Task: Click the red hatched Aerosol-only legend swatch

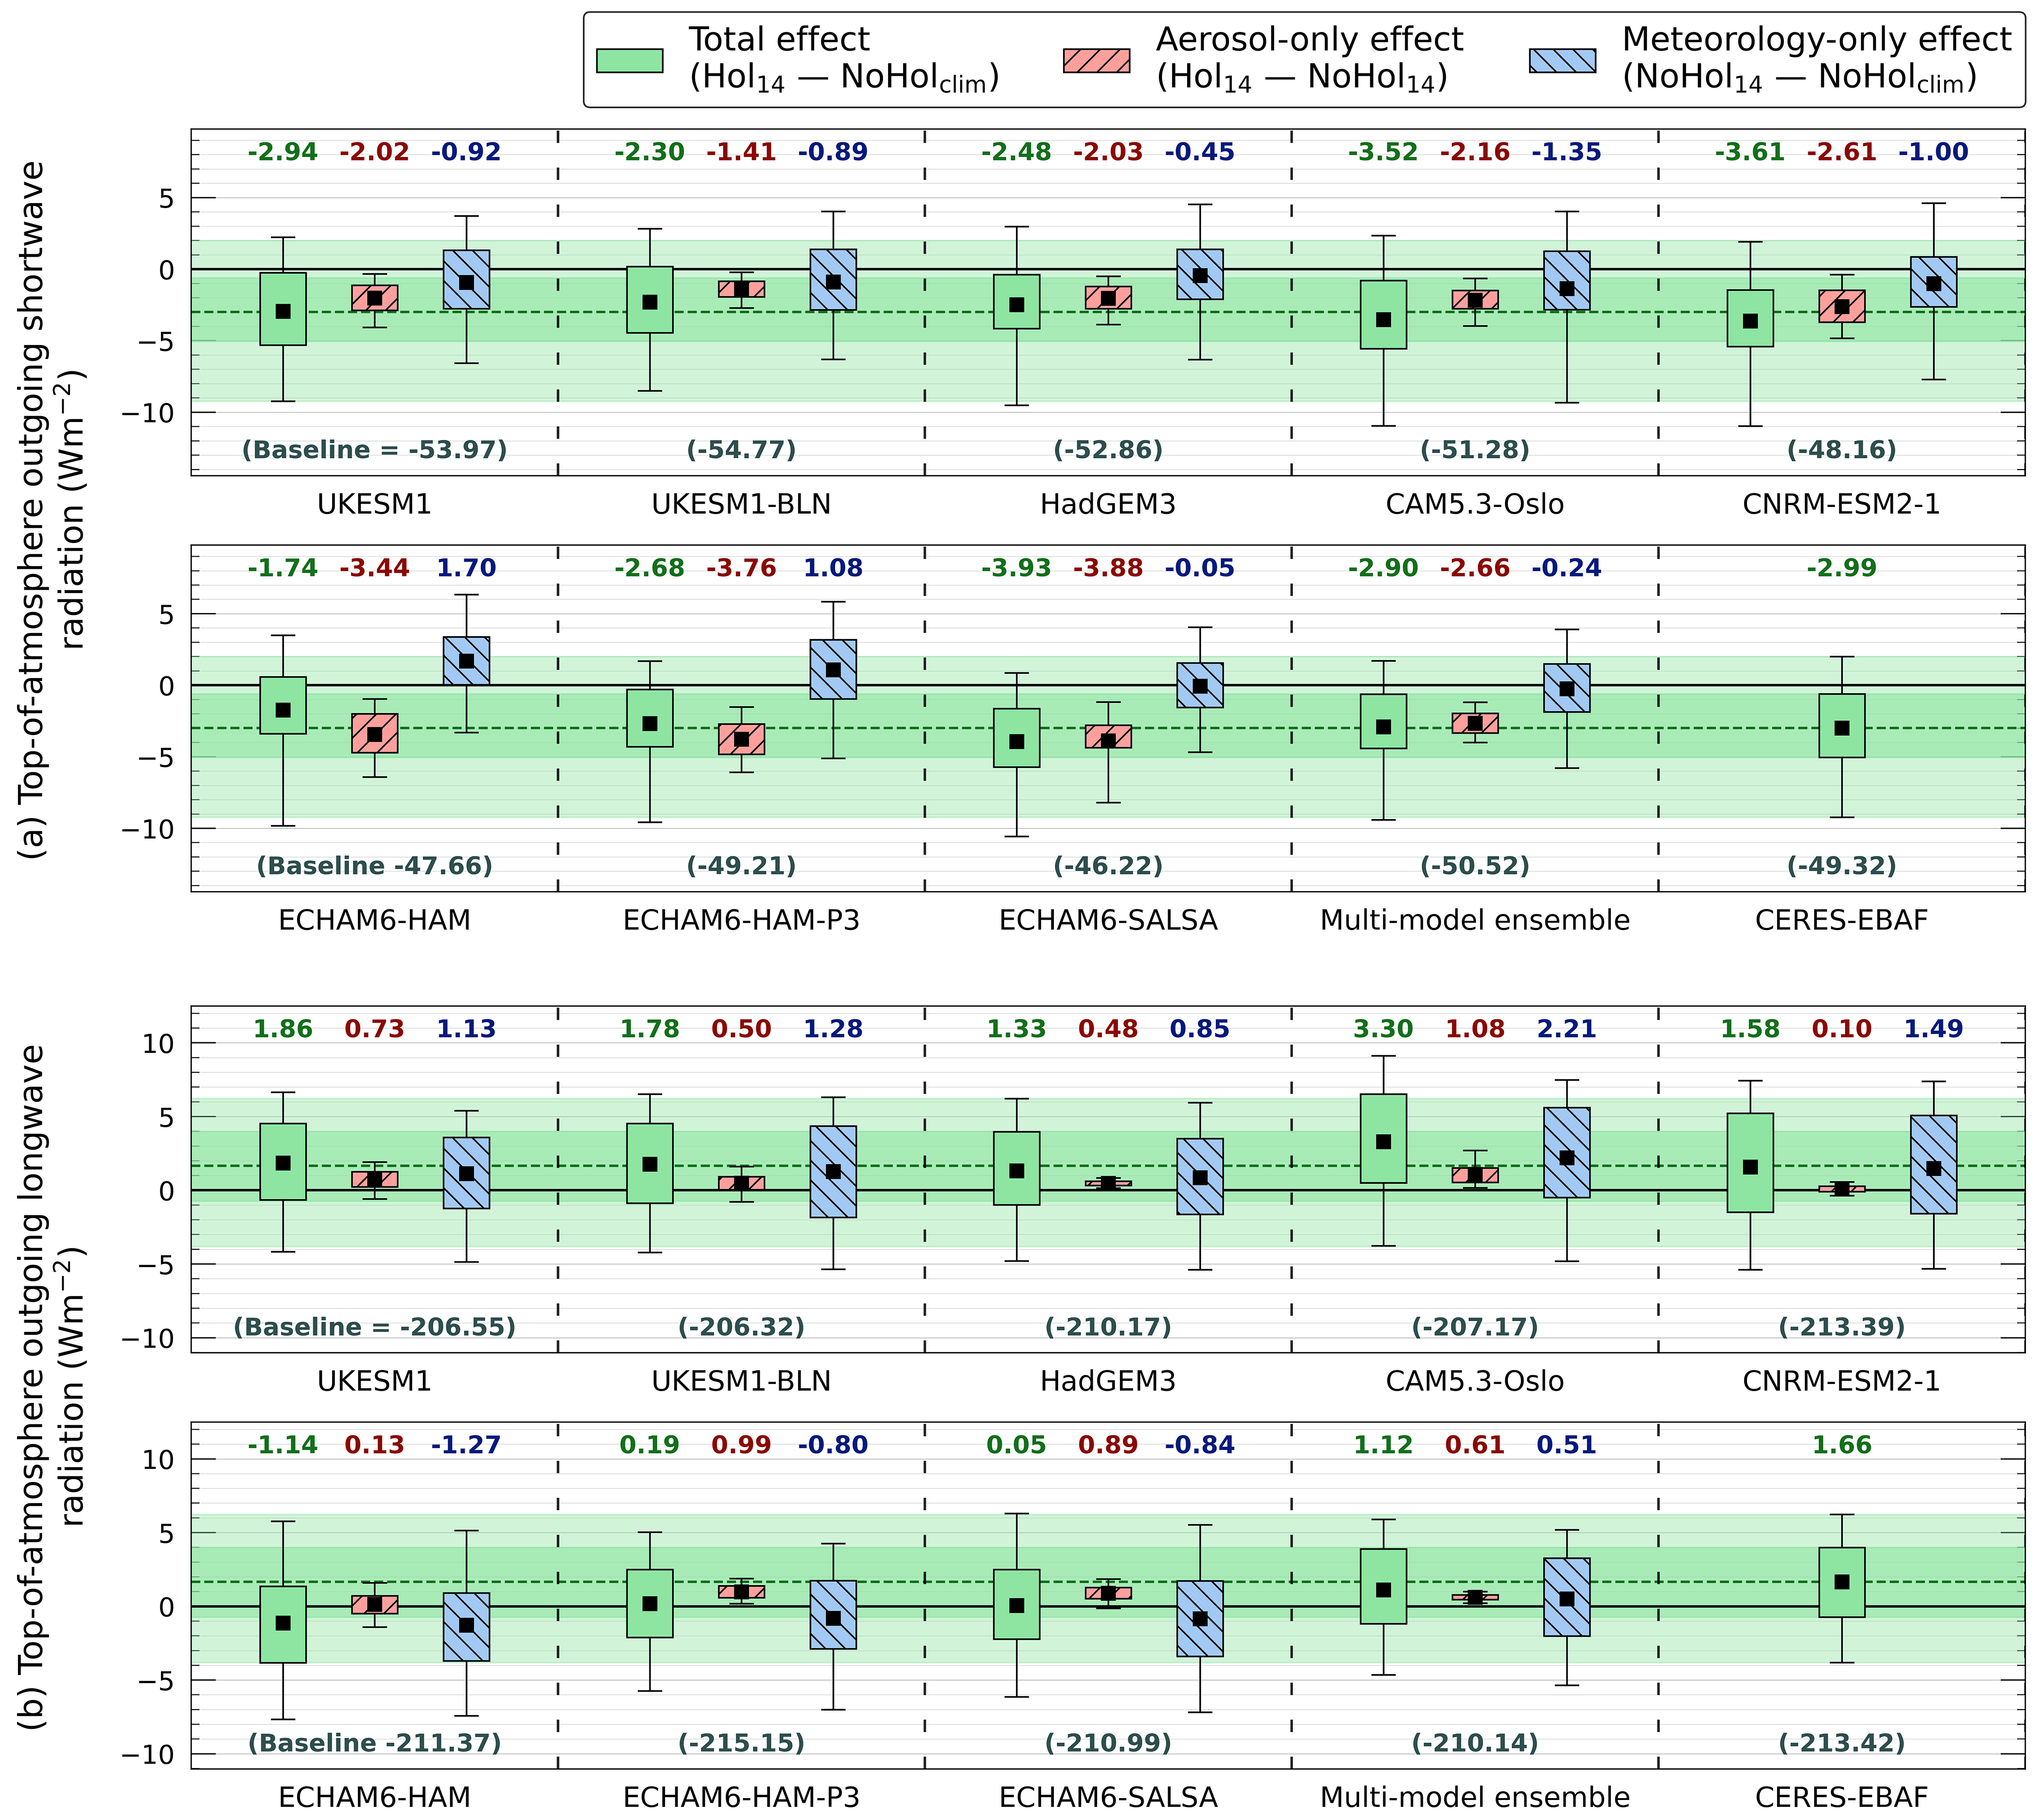Action: [1096, 60]
